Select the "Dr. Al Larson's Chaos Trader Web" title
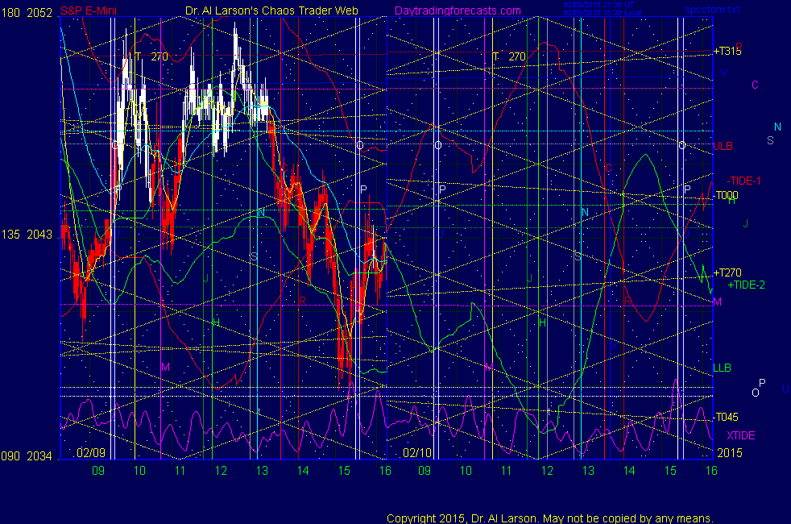 coord(271,10)
